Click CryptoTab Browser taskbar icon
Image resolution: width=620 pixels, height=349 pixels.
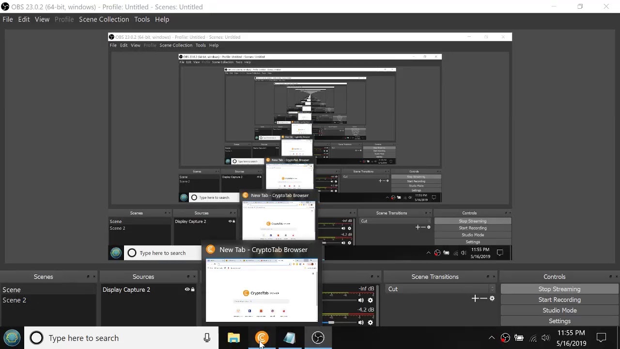[262, 338]
